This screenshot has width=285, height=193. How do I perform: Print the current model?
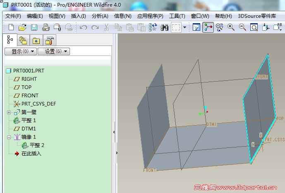click(x=46, y=27)
